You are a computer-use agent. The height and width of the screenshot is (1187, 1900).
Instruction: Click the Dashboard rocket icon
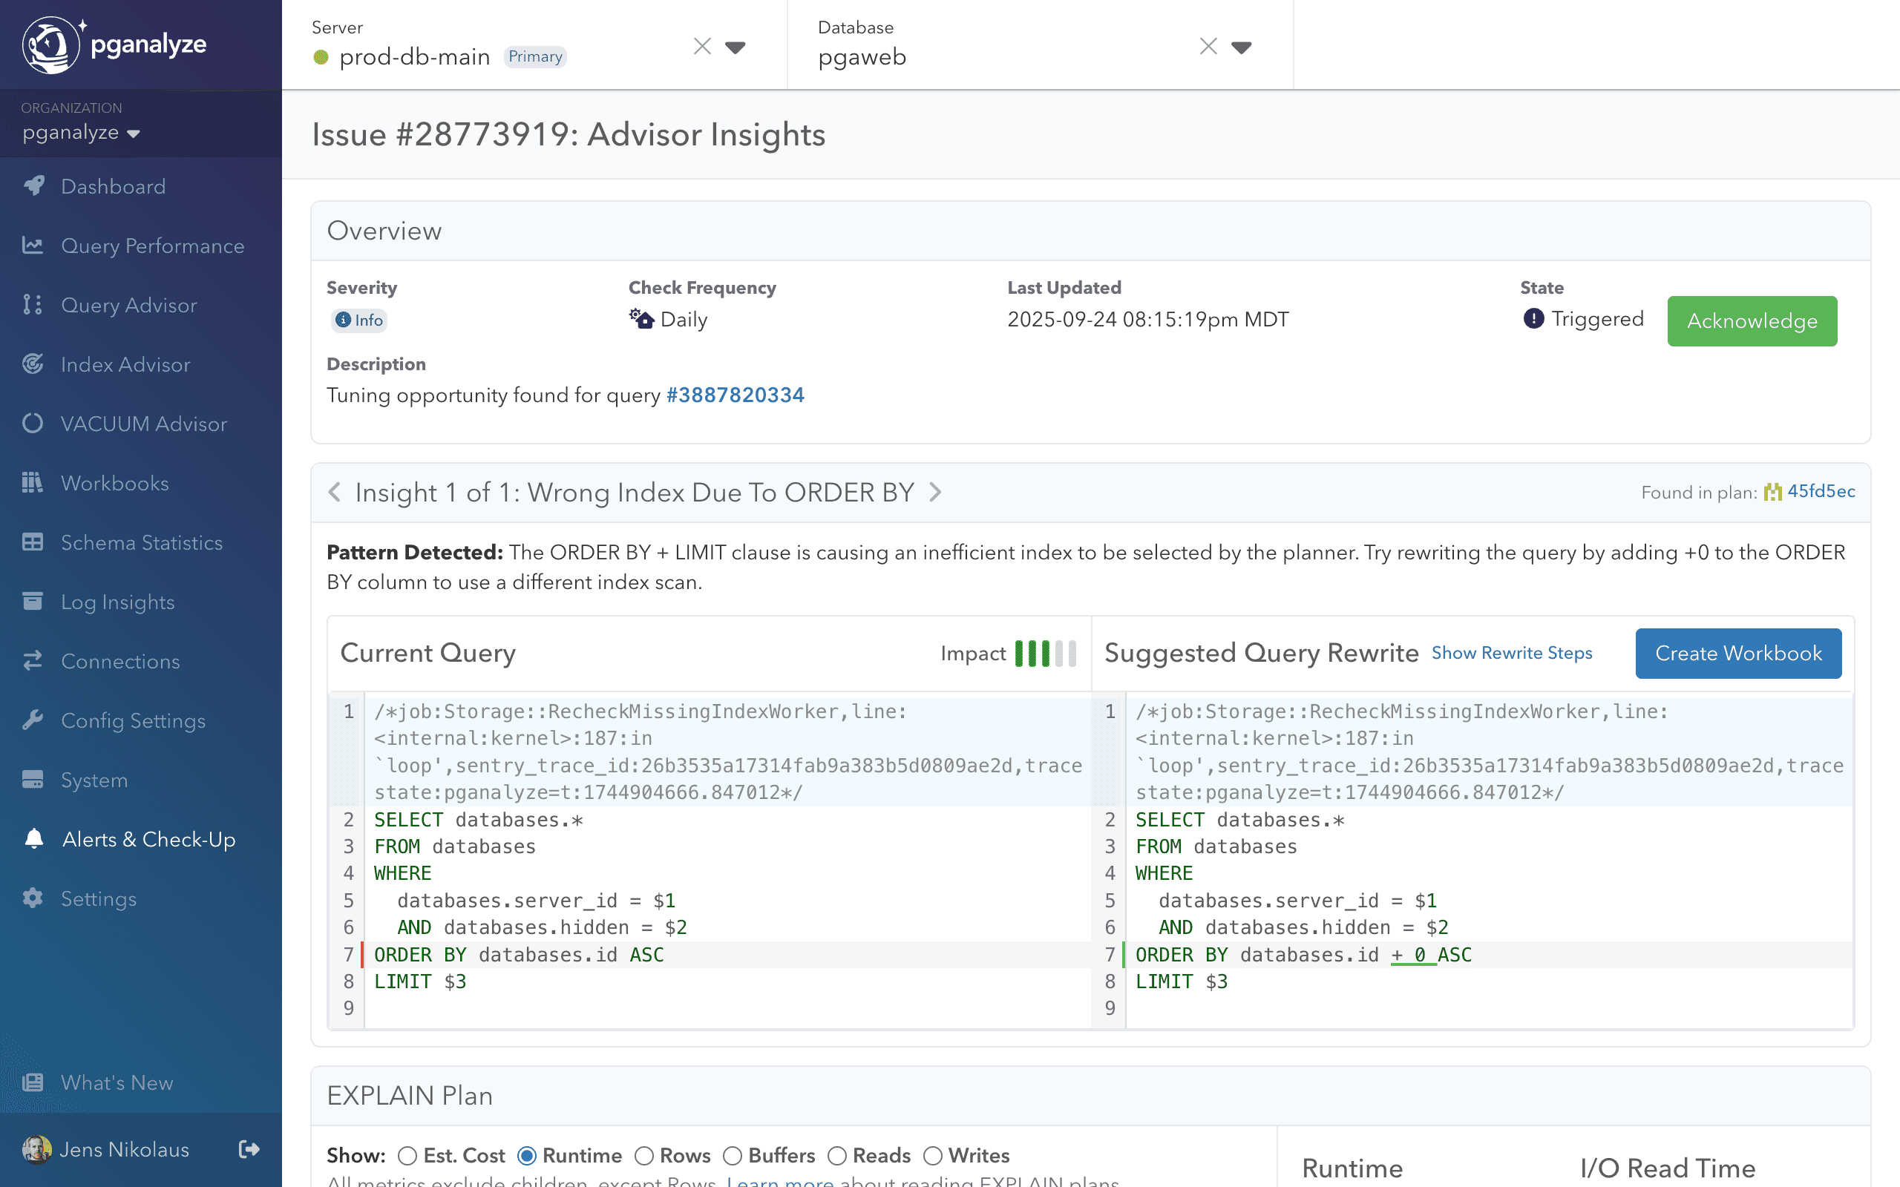(x=33, y=186)
